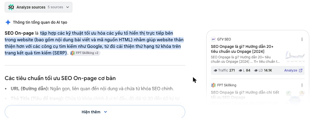This screenshot has height=118, width=312.
Task: Open the FPT Skillking +2 source chip
Action: (x=85, y=53)
